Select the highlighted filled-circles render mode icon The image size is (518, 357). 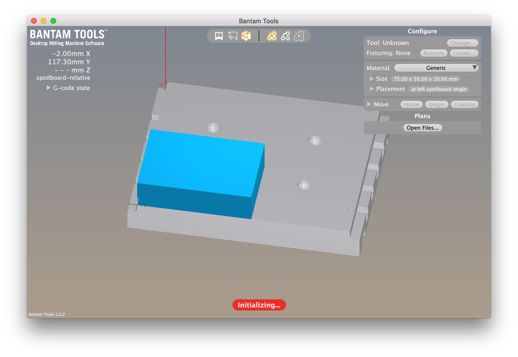[272, 36]
